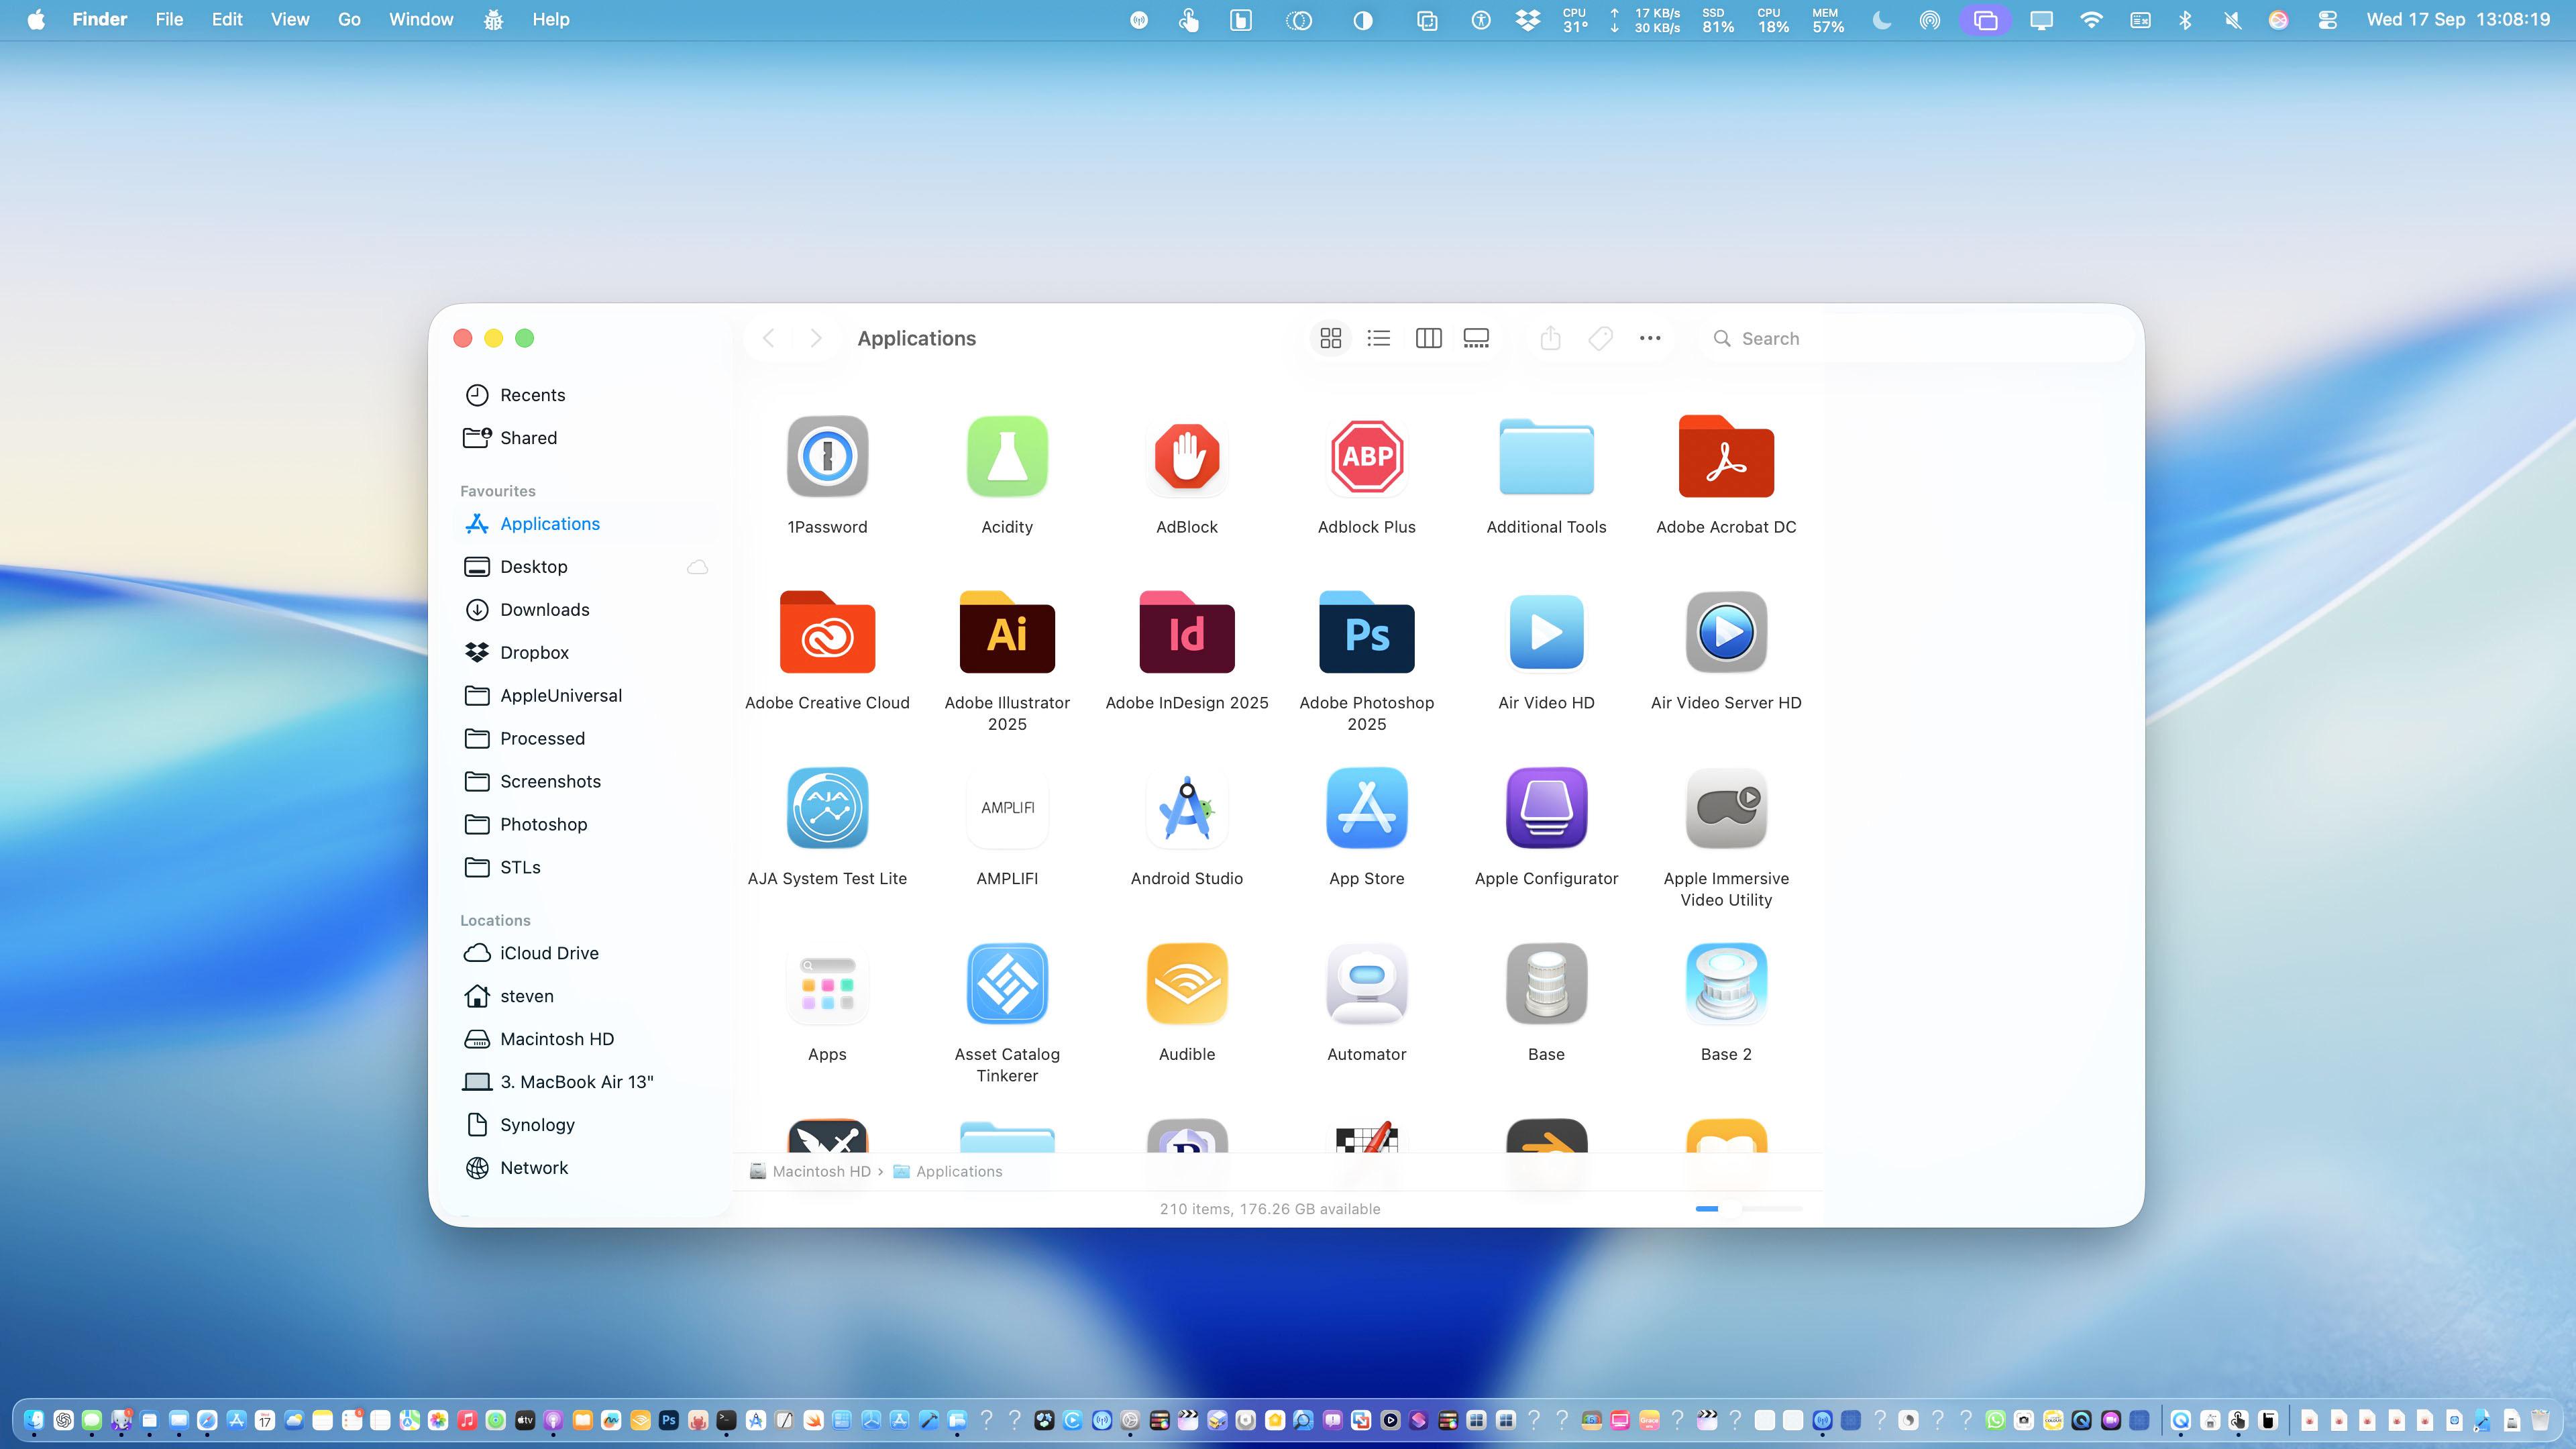Open the AirDrop menu bar icon
The height and width of the screenshot is (1449, 2576).
[x=1930, y=20]
